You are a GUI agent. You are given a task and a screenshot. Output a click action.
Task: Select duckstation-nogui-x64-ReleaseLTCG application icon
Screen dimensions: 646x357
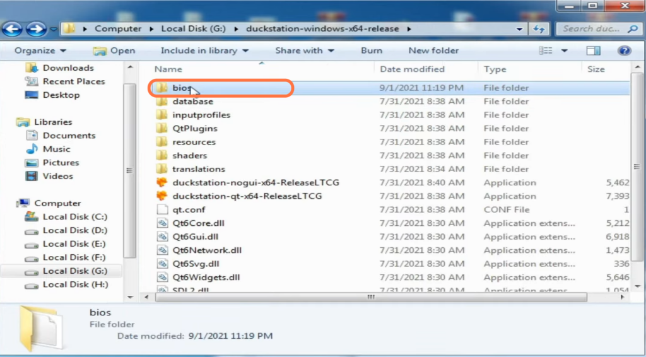pos(162,183)
